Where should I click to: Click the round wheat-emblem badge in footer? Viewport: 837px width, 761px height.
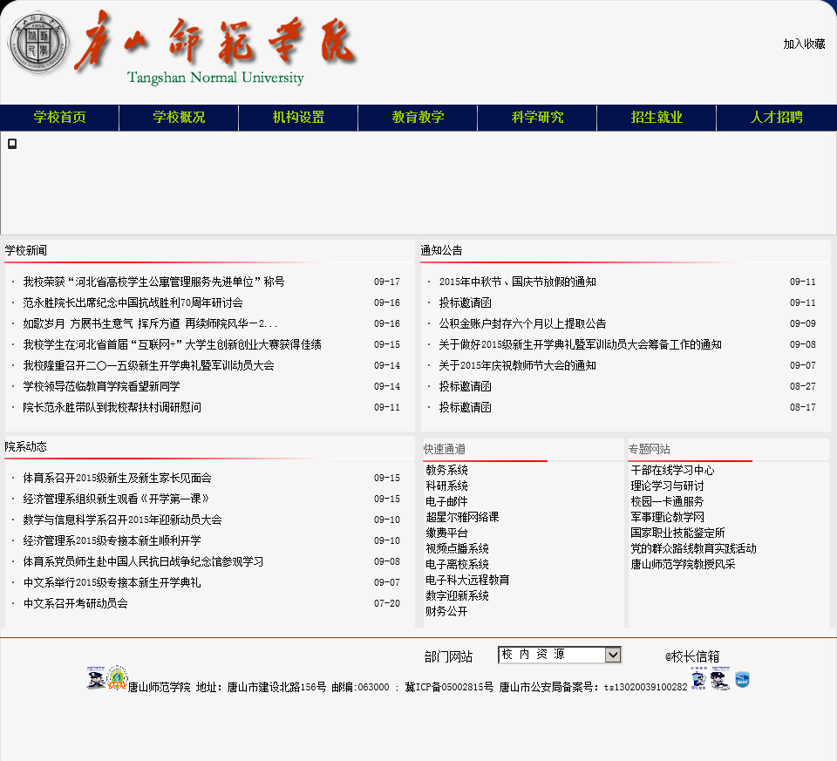point(117,677)
